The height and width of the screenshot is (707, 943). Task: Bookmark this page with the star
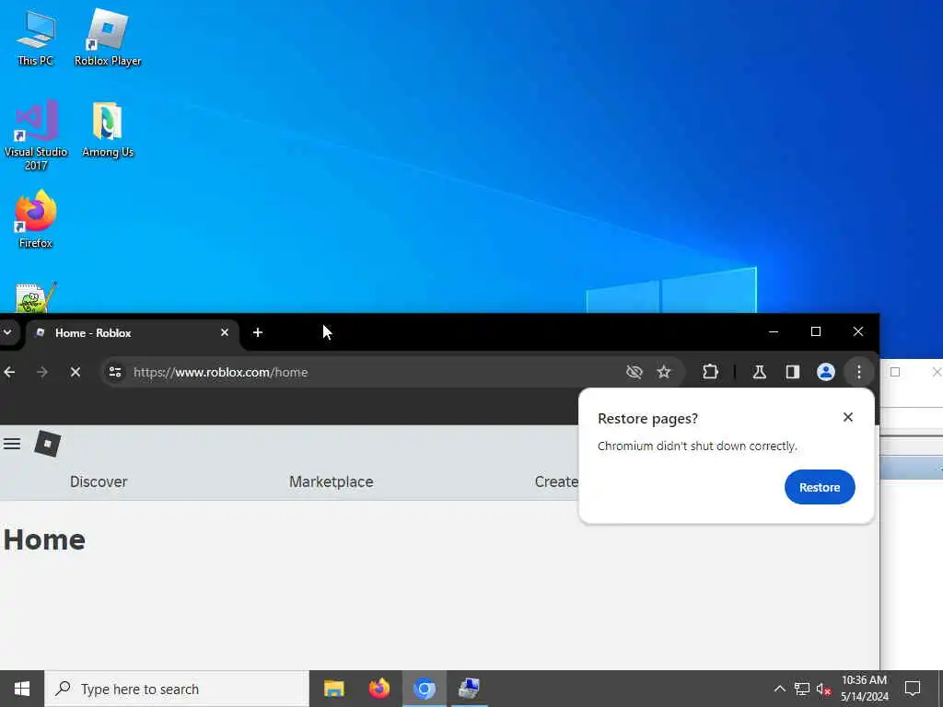click(x=663, y=372)
